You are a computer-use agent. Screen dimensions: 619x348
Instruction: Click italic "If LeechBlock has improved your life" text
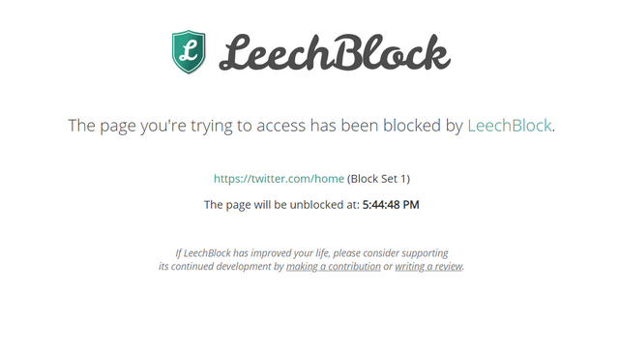(252, 253)
